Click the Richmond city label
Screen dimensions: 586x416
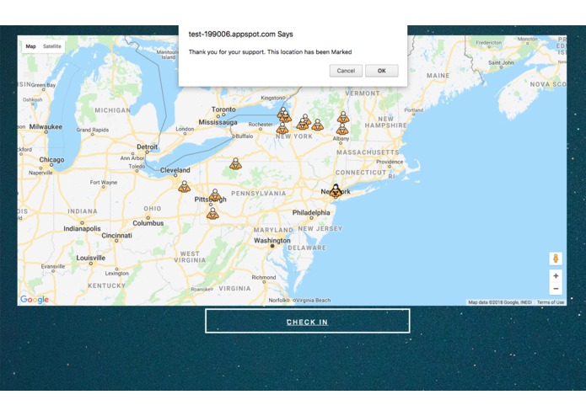pyautogui.click(x=263, y=277)
